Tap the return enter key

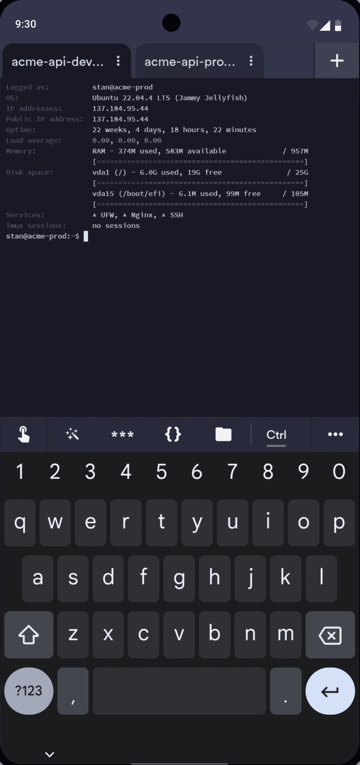click(330, 691)
